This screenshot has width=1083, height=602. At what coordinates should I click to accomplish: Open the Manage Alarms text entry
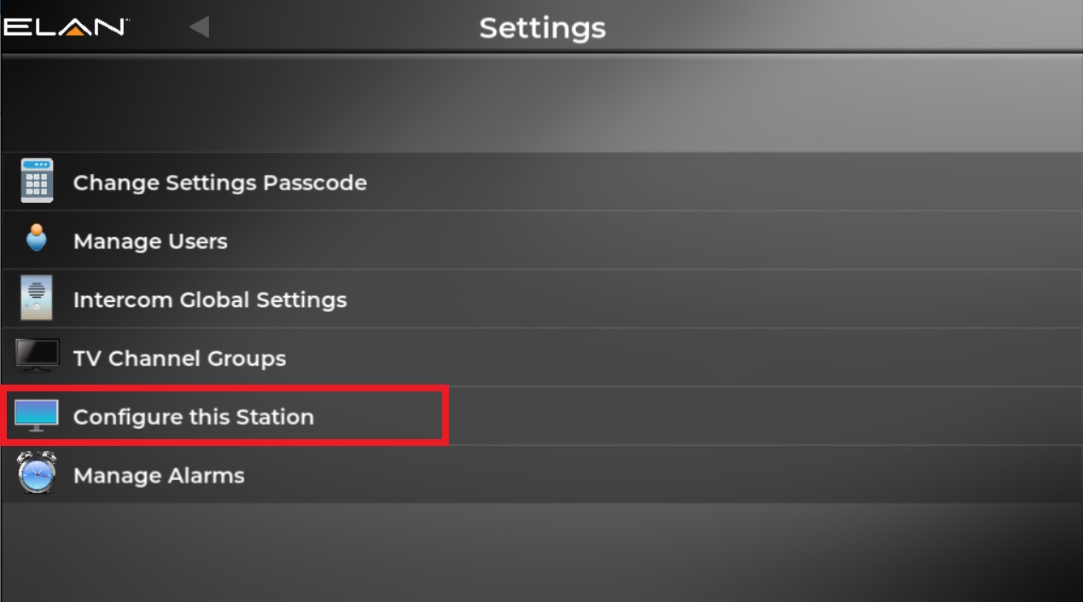159,476
